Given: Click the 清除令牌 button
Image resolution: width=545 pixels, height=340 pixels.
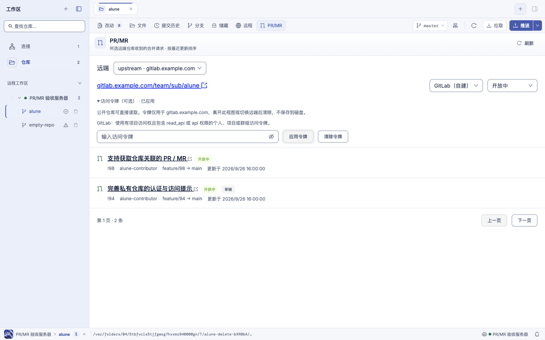Looking at the screenshot, I should [333, 137].
